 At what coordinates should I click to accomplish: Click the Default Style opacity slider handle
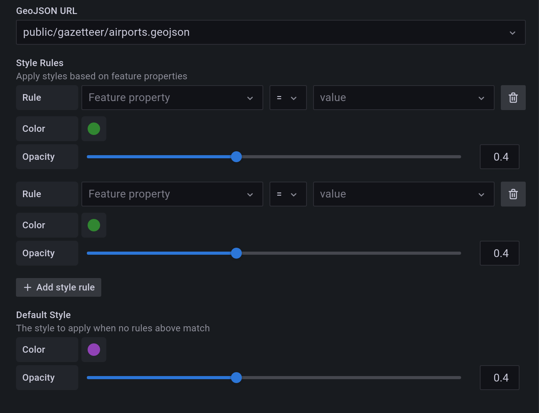(236, 378)
